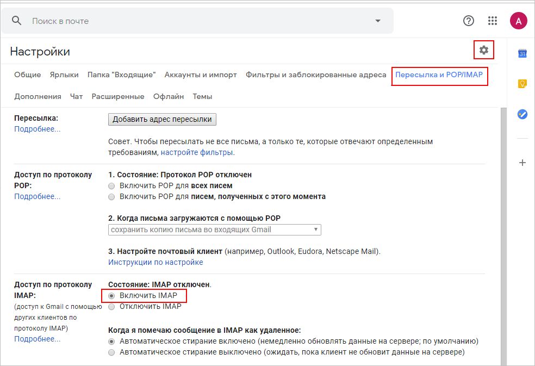Click the plus icon to get add-ons
The width and height of the screenshot is (535, 366).
(x=522, y=163)
